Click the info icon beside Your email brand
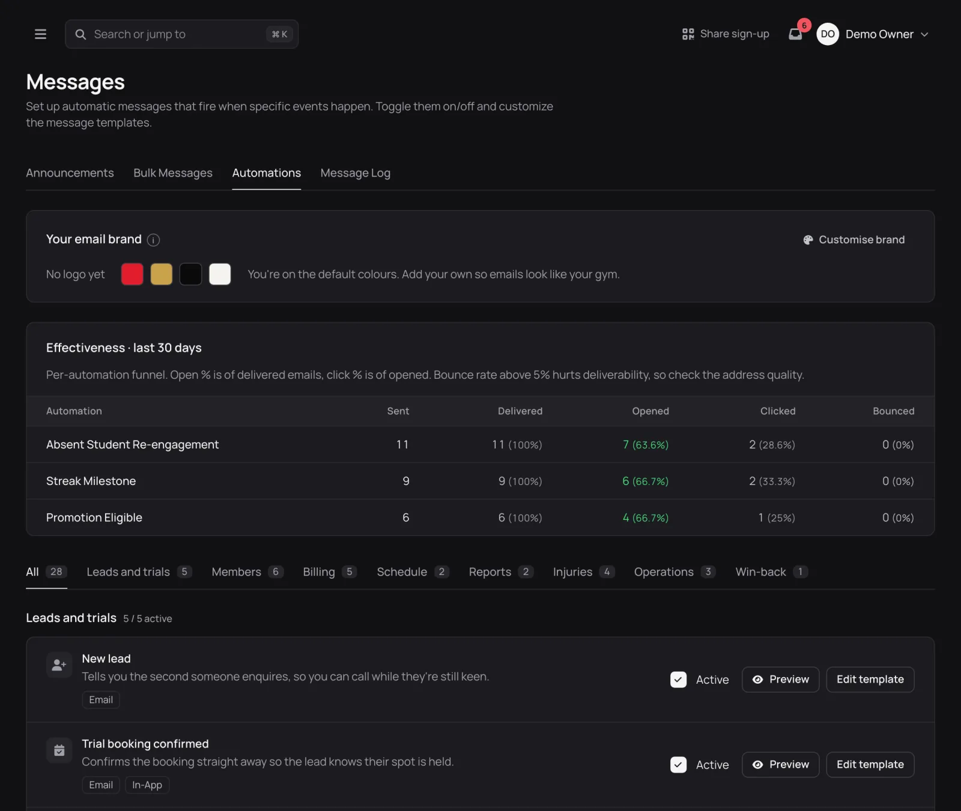 tap(153, 240)
